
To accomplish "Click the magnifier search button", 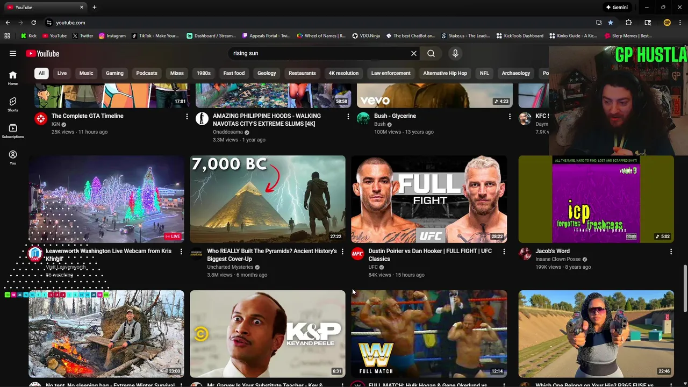I will (x=431, y=53).
